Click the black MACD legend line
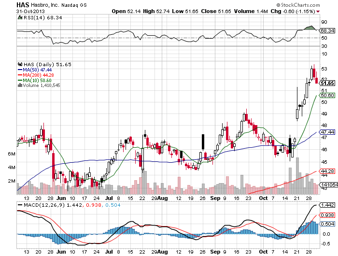This screenshot has width=338, height=256. (20, 205)
